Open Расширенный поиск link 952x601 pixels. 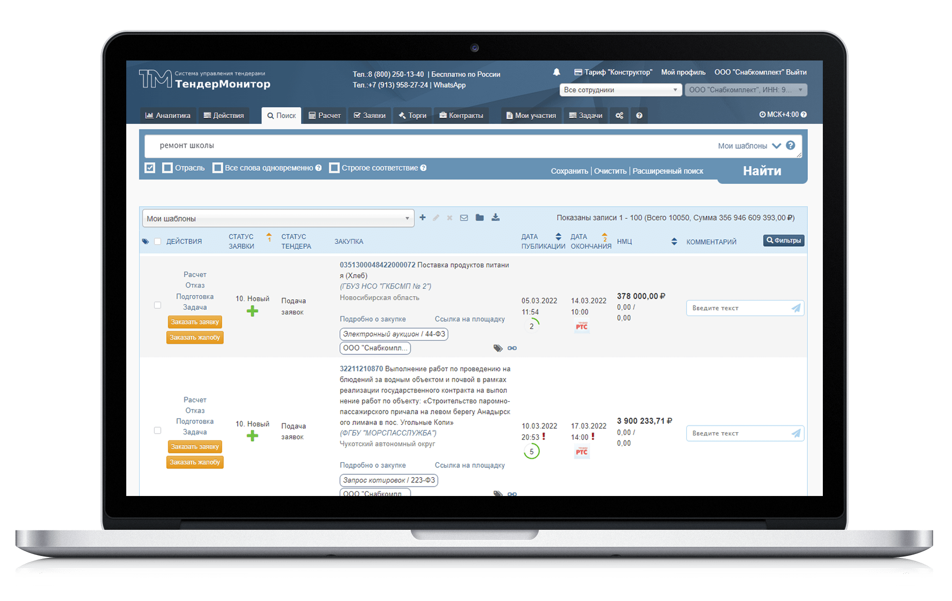[668, 171]
